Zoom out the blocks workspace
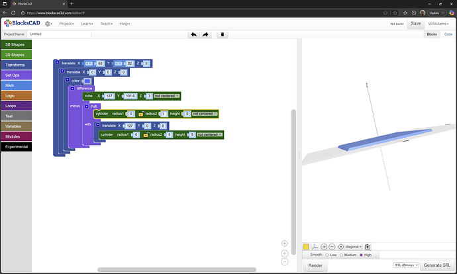Viewport: 457px width, 274px height. [x=284, y=262]
